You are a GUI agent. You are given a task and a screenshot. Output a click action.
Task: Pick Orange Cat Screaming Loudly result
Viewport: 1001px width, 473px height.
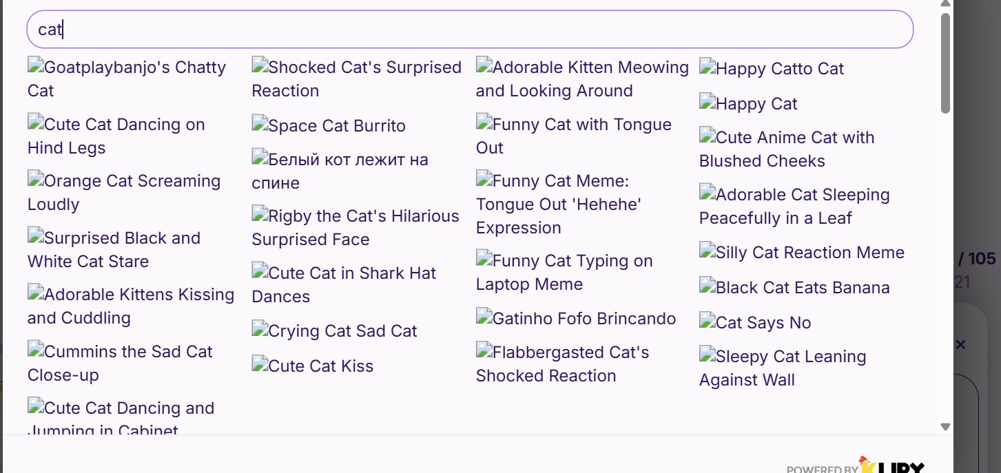click(x=124, y=192)
